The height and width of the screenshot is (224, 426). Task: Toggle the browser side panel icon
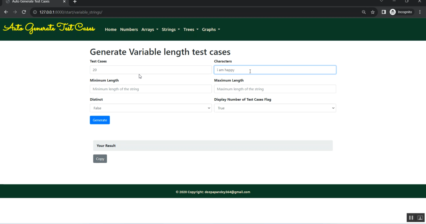click(x=384, y=12)
